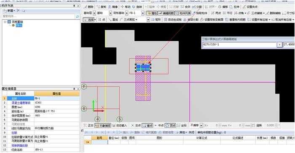This screenshot has height=153, width=295.
Task: Click Close (关闭) in rebar toolbar
Action: coord(191,132)
